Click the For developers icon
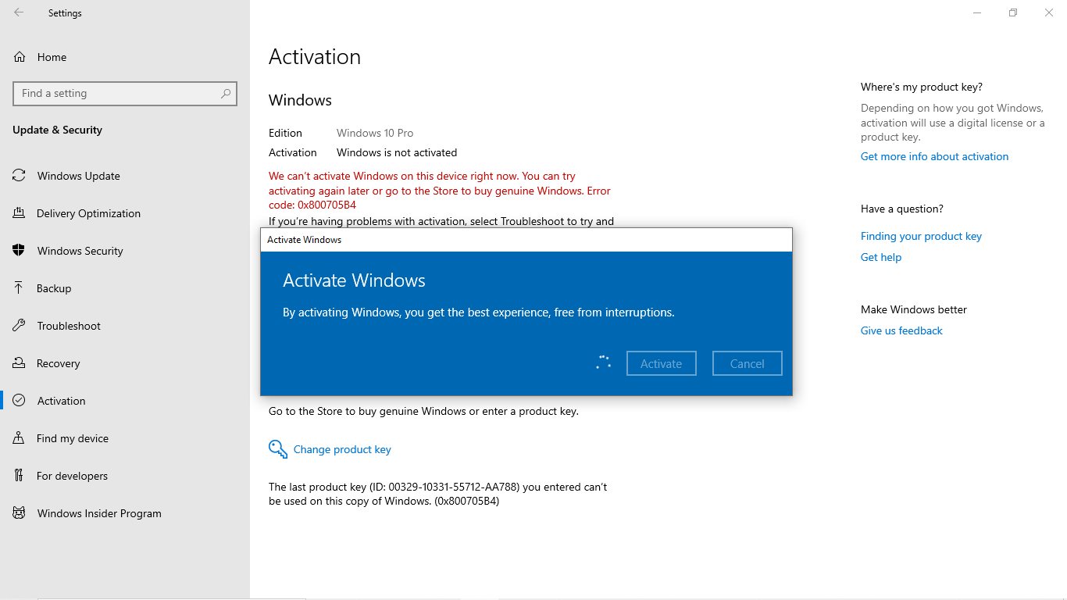The image size is (1067, 600). pos(19,476)
